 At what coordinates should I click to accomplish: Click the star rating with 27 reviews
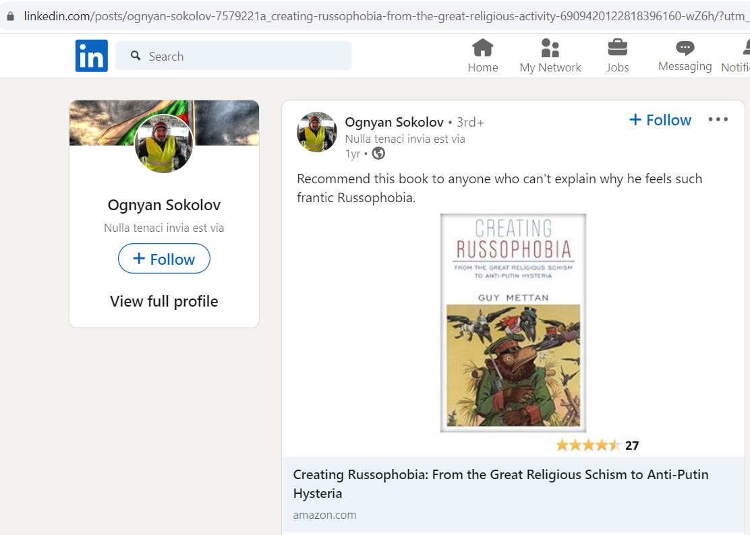[x=598, y=445]
